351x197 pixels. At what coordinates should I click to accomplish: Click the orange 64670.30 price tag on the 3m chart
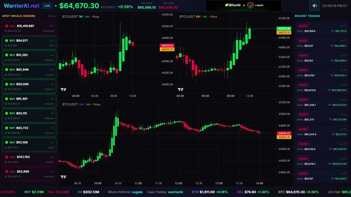coord(284,137)
